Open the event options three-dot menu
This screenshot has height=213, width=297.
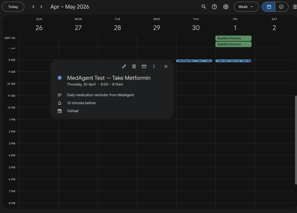[154, 66]
